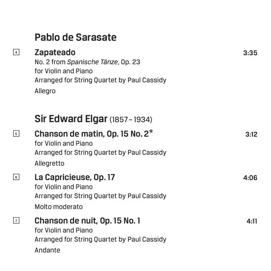The width and height of the screenshot is (271, 271).
Task: Click the track 5 number box
Action: pyautogui.click(x=16, y=133)
